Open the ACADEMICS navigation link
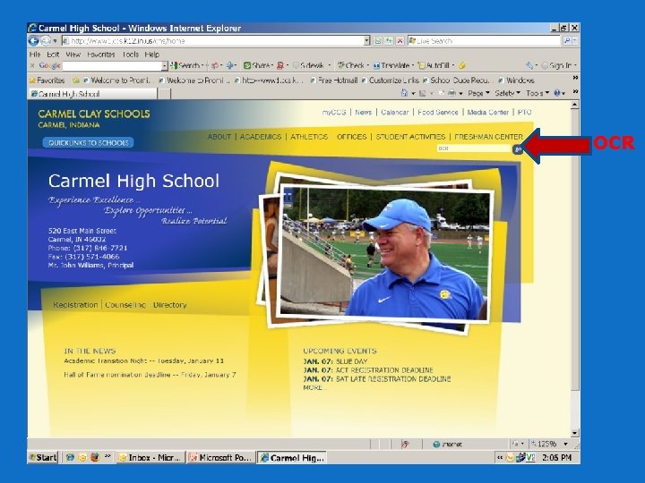The width and height of the screenshot is (645, 483). 261,136
